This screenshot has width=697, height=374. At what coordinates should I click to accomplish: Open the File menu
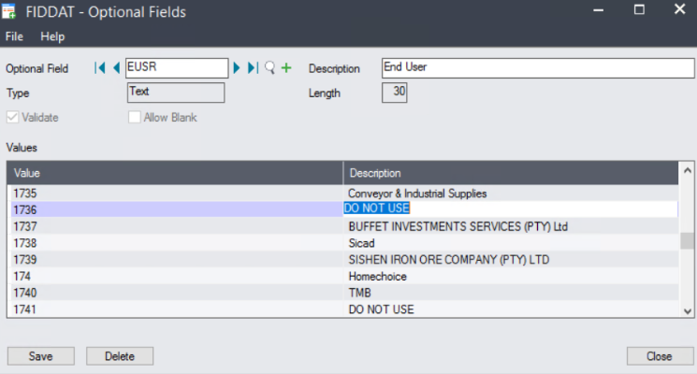pyautogui.click(x=14, y=36)
